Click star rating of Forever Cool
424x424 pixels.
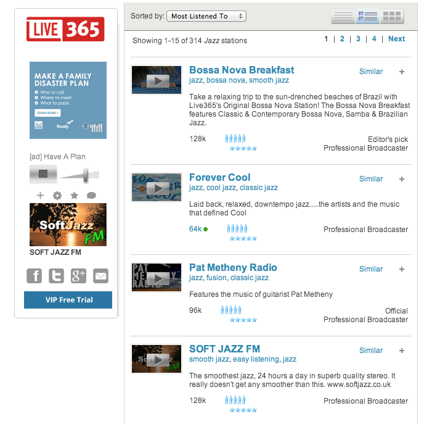[243, 238]
